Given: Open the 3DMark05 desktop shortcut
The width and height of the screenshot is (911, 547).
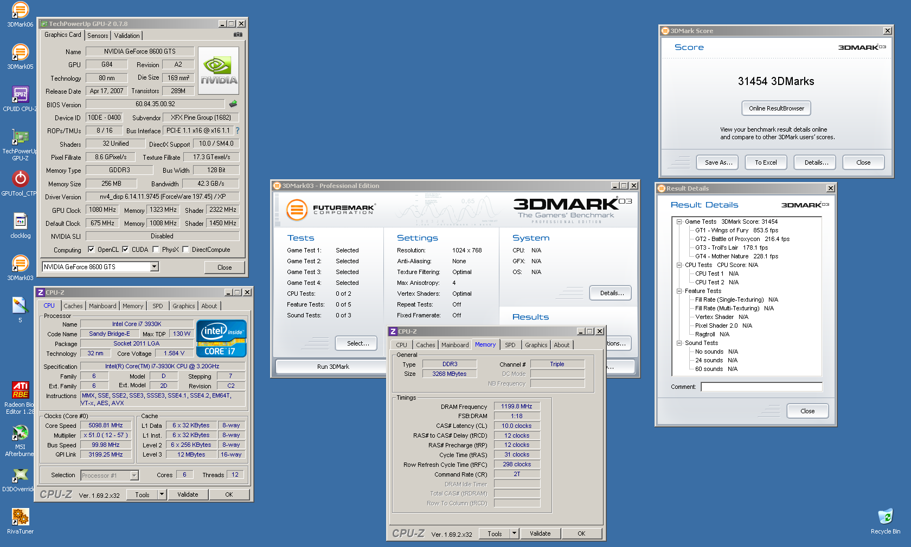Looking at the screenshot, I should (x=20, y=57).
